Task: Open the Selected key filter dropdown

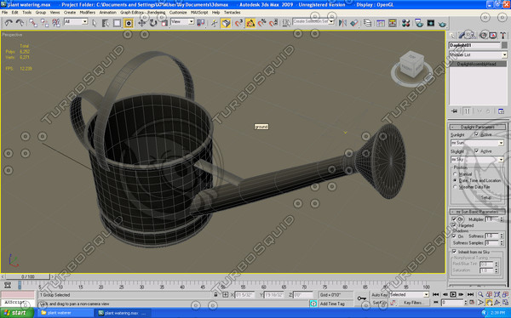Action: [x=410, y=294]
